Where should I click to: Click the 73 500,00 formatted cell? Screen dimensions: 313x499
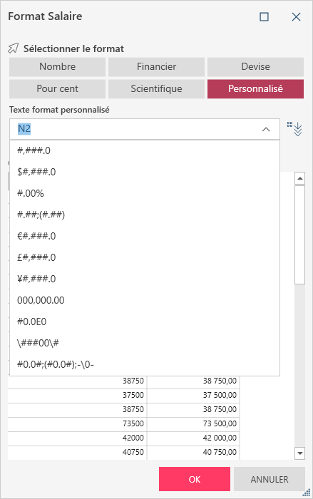click(x=193, y=423)
